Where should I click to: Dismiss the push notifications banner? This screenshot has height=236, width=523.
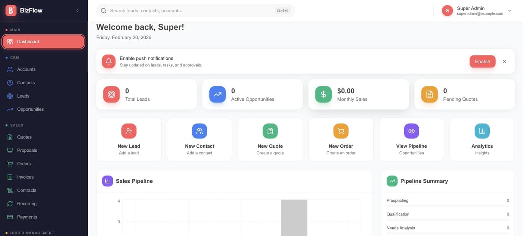[504, 62]
